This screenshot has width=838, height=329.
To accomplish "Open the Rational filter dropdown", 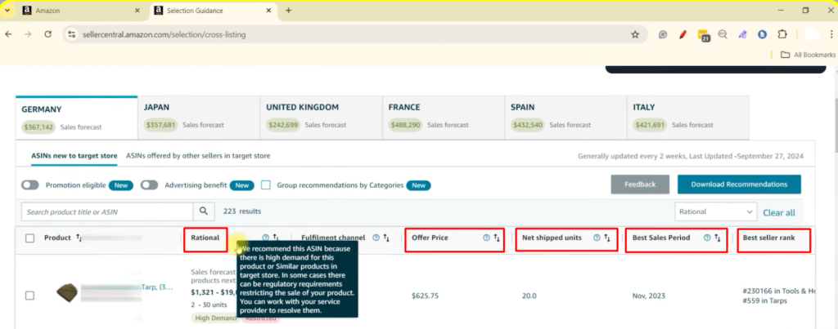I will coord(715,211).
